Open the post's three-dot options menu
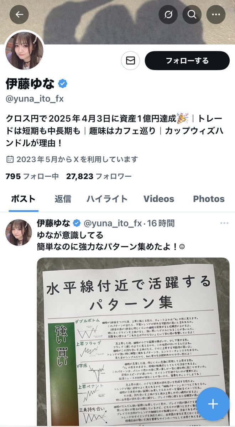The image size is (235, 427). (224, 223)
